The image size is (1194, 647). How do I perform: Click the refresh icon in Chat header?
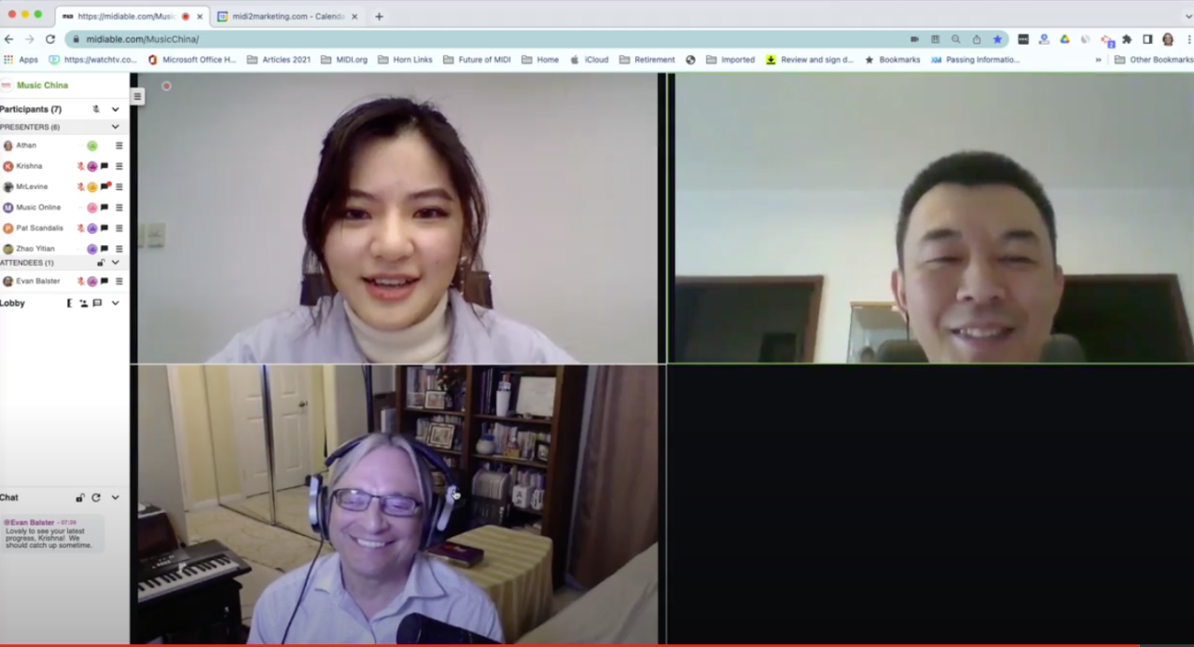click(96, 498)
